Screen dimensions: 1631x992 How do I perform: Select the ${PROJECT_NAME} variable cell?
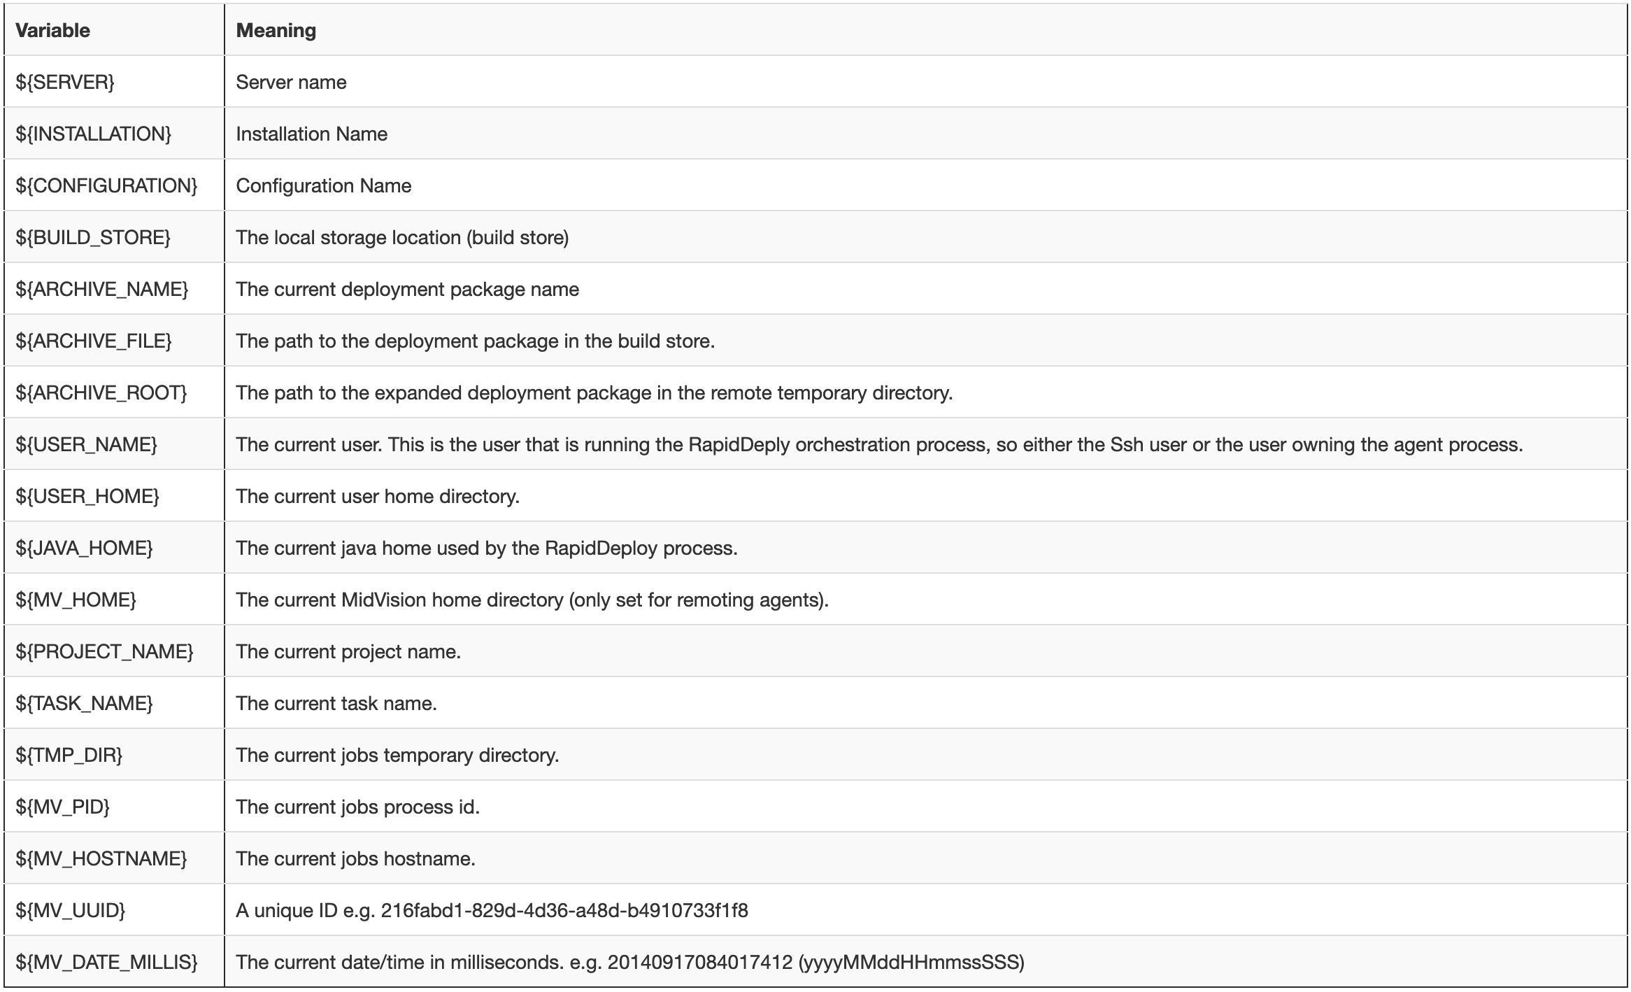114,651
